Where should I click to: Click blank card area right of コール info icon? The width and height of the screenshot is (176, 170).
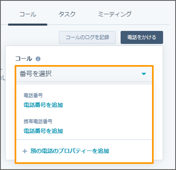95,59
